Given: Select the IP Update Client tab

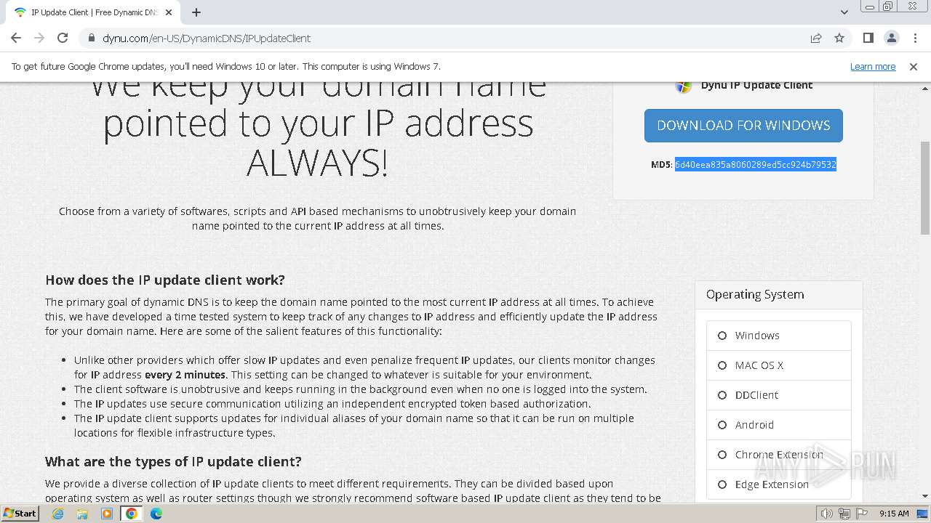Looking at the screenshot, I should pyautogui.click(x=95, y=12).
